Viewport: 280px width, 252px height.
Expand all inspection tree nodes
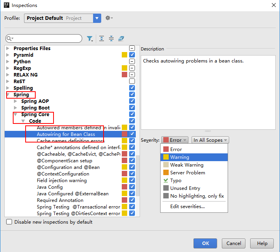(x=102, y=38)
